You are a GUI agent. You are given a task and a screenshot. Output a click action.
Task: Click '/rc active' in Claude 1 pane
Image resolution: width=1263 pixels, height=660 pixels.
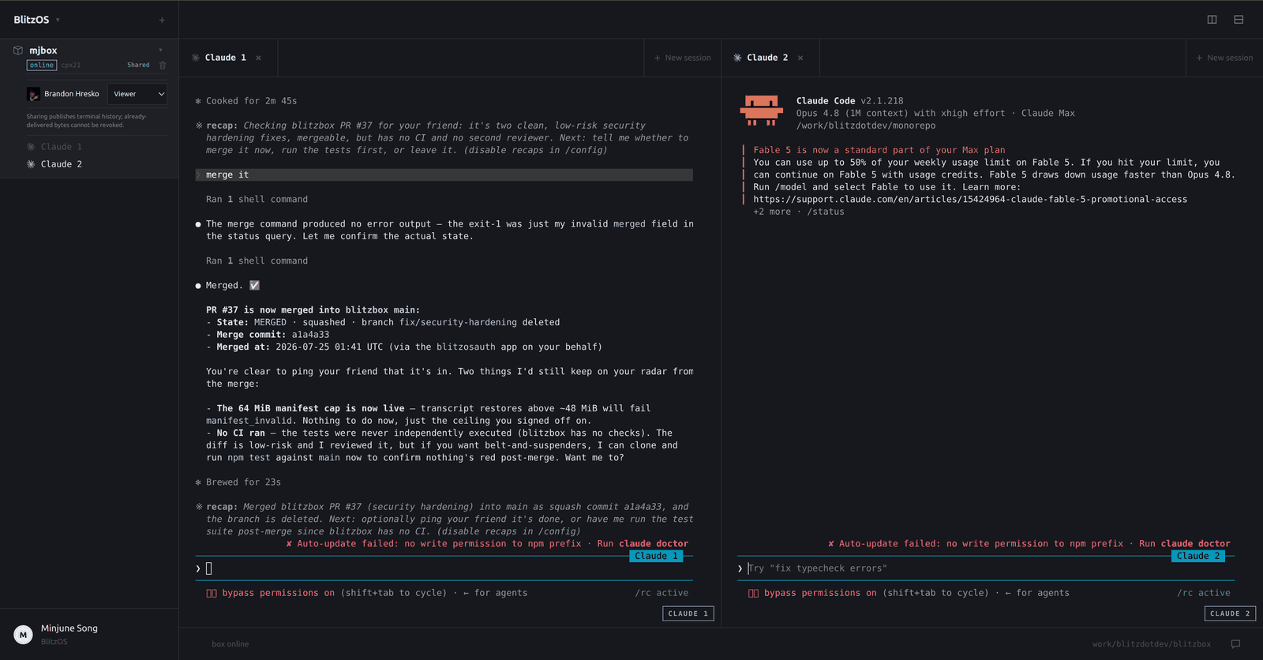coord(661,593)
